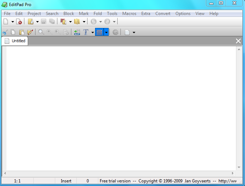Expand the notepad icon dropdown arrow
Viewport: 245px width, 186px height.
coord(134,33)
